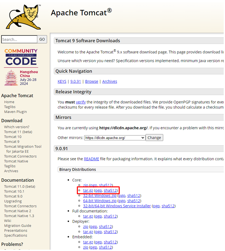This screenshot has height=251, width=225.
Task: Open Tomcat 9 download link in sidebar
Action: [12, 142]
